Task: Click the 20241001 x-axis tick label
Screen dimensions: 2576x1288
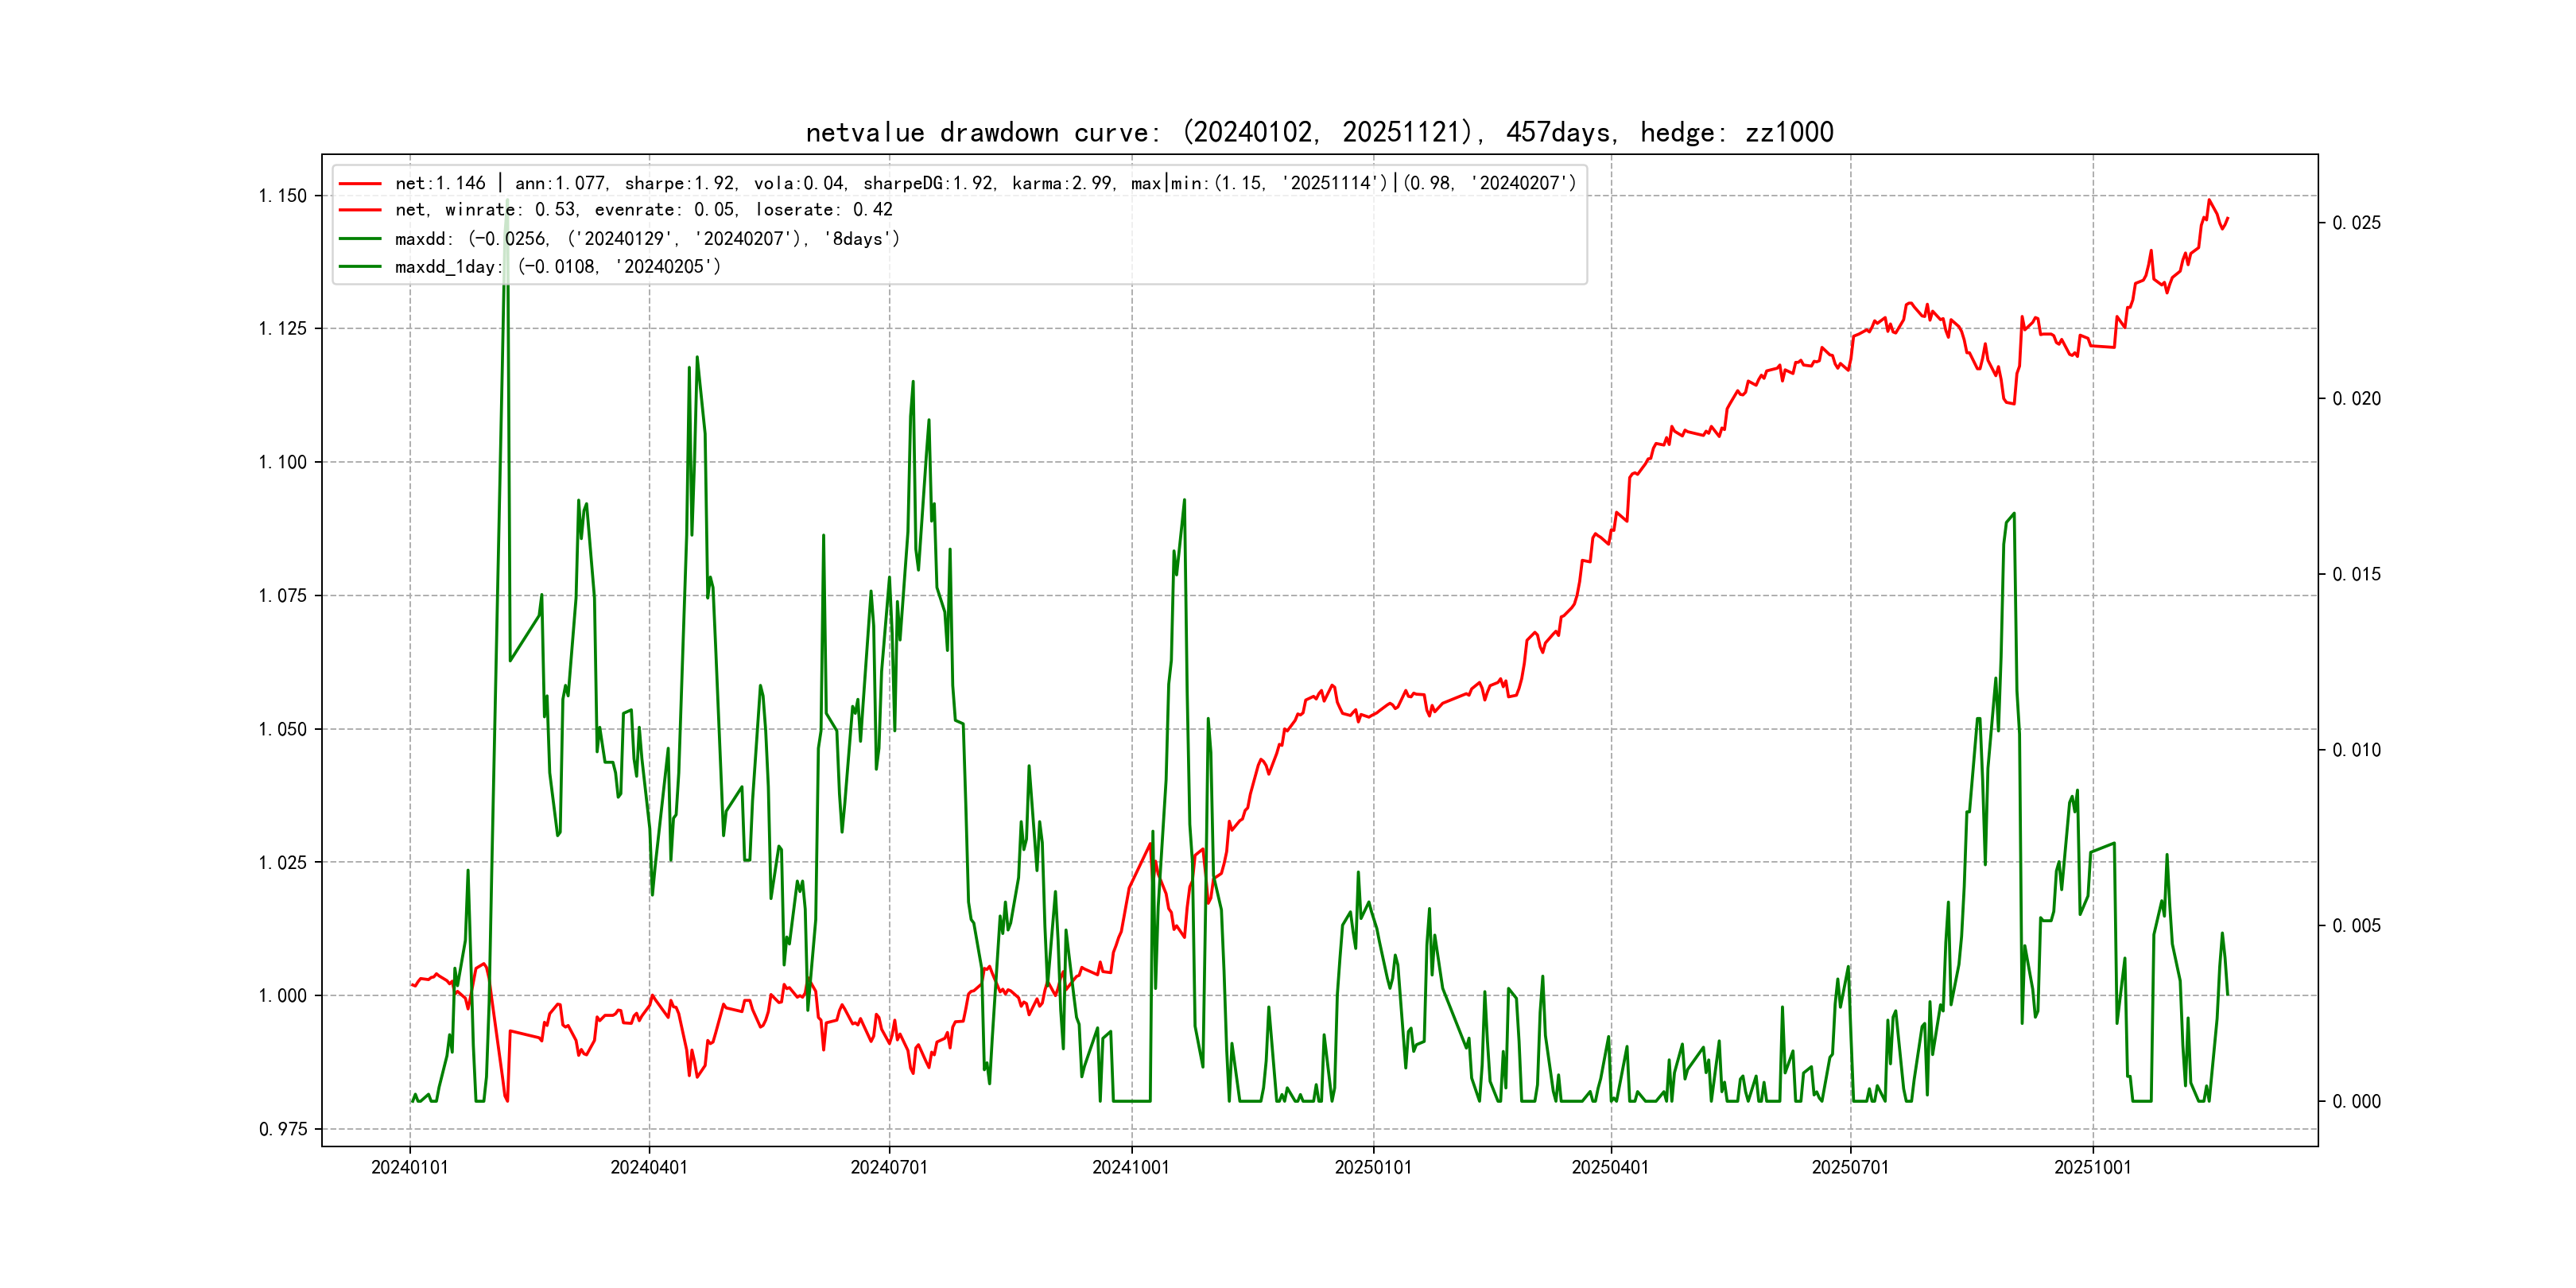Action: (x=1131, y=1167)
